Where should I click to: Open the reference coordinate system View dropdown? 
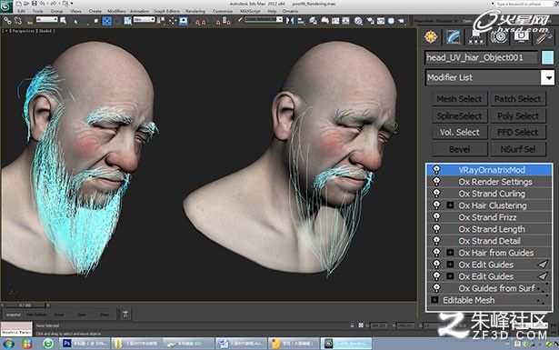tap(144, 20)
